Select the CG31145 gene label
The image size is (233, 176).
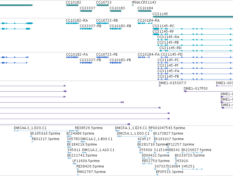point(160,14)
